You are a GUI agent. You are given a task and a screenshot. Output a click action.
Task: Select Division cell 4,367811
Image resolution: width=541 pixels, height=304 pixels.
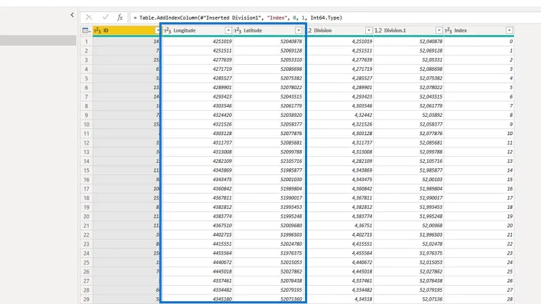[339, 198]
